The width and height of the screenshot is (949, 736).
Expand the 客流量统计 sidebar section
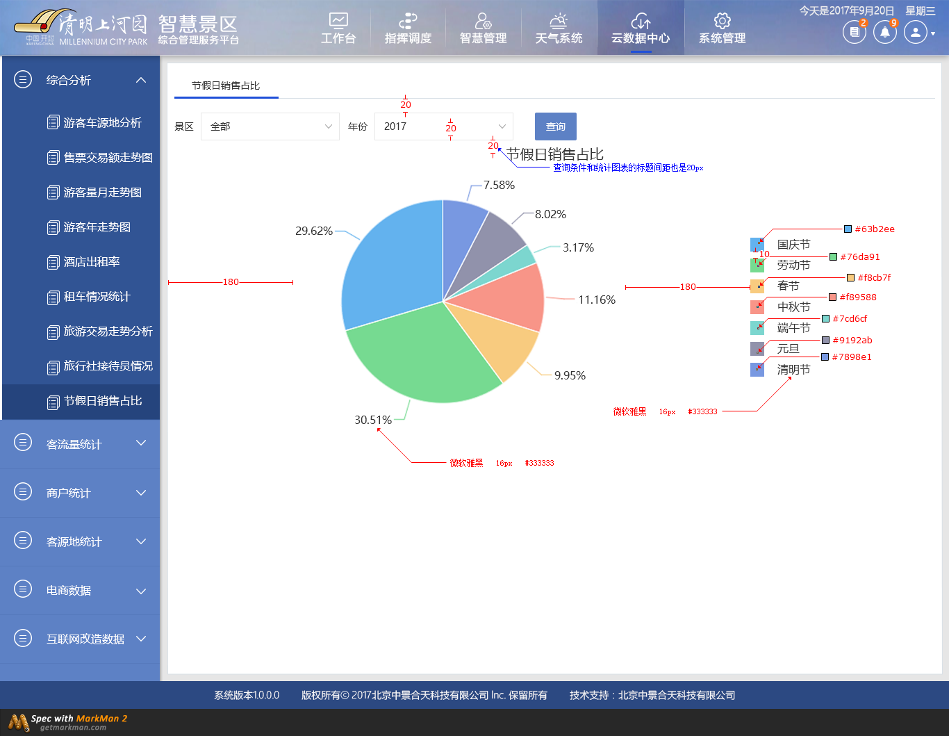tap(81, 444)
